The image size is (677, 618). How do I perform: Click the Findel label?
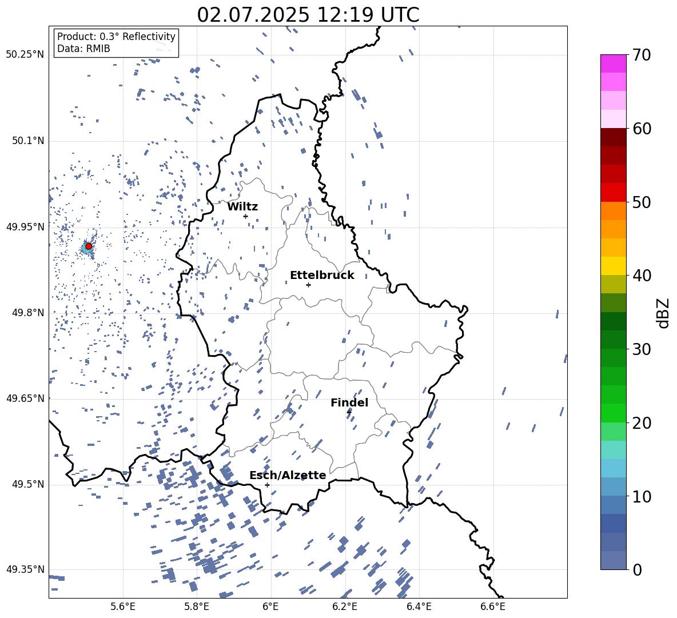click(x=349, y=402)
